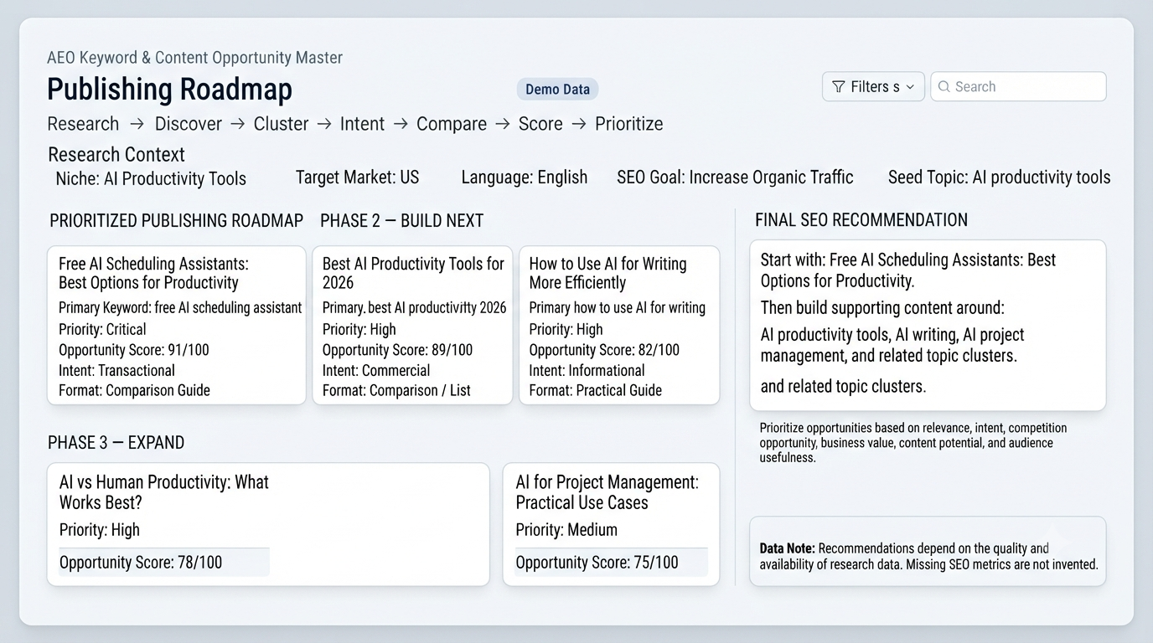Select the 'FINAL SEO RECOMMENDATION' heading
The width and height of the screenshot is (1153, 643).
point(861,219)
